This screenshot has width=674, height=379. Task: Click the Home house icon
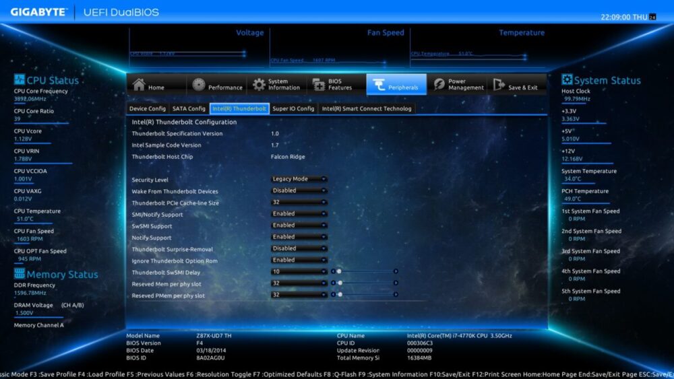pyautogui.click(x=139, y=85)
